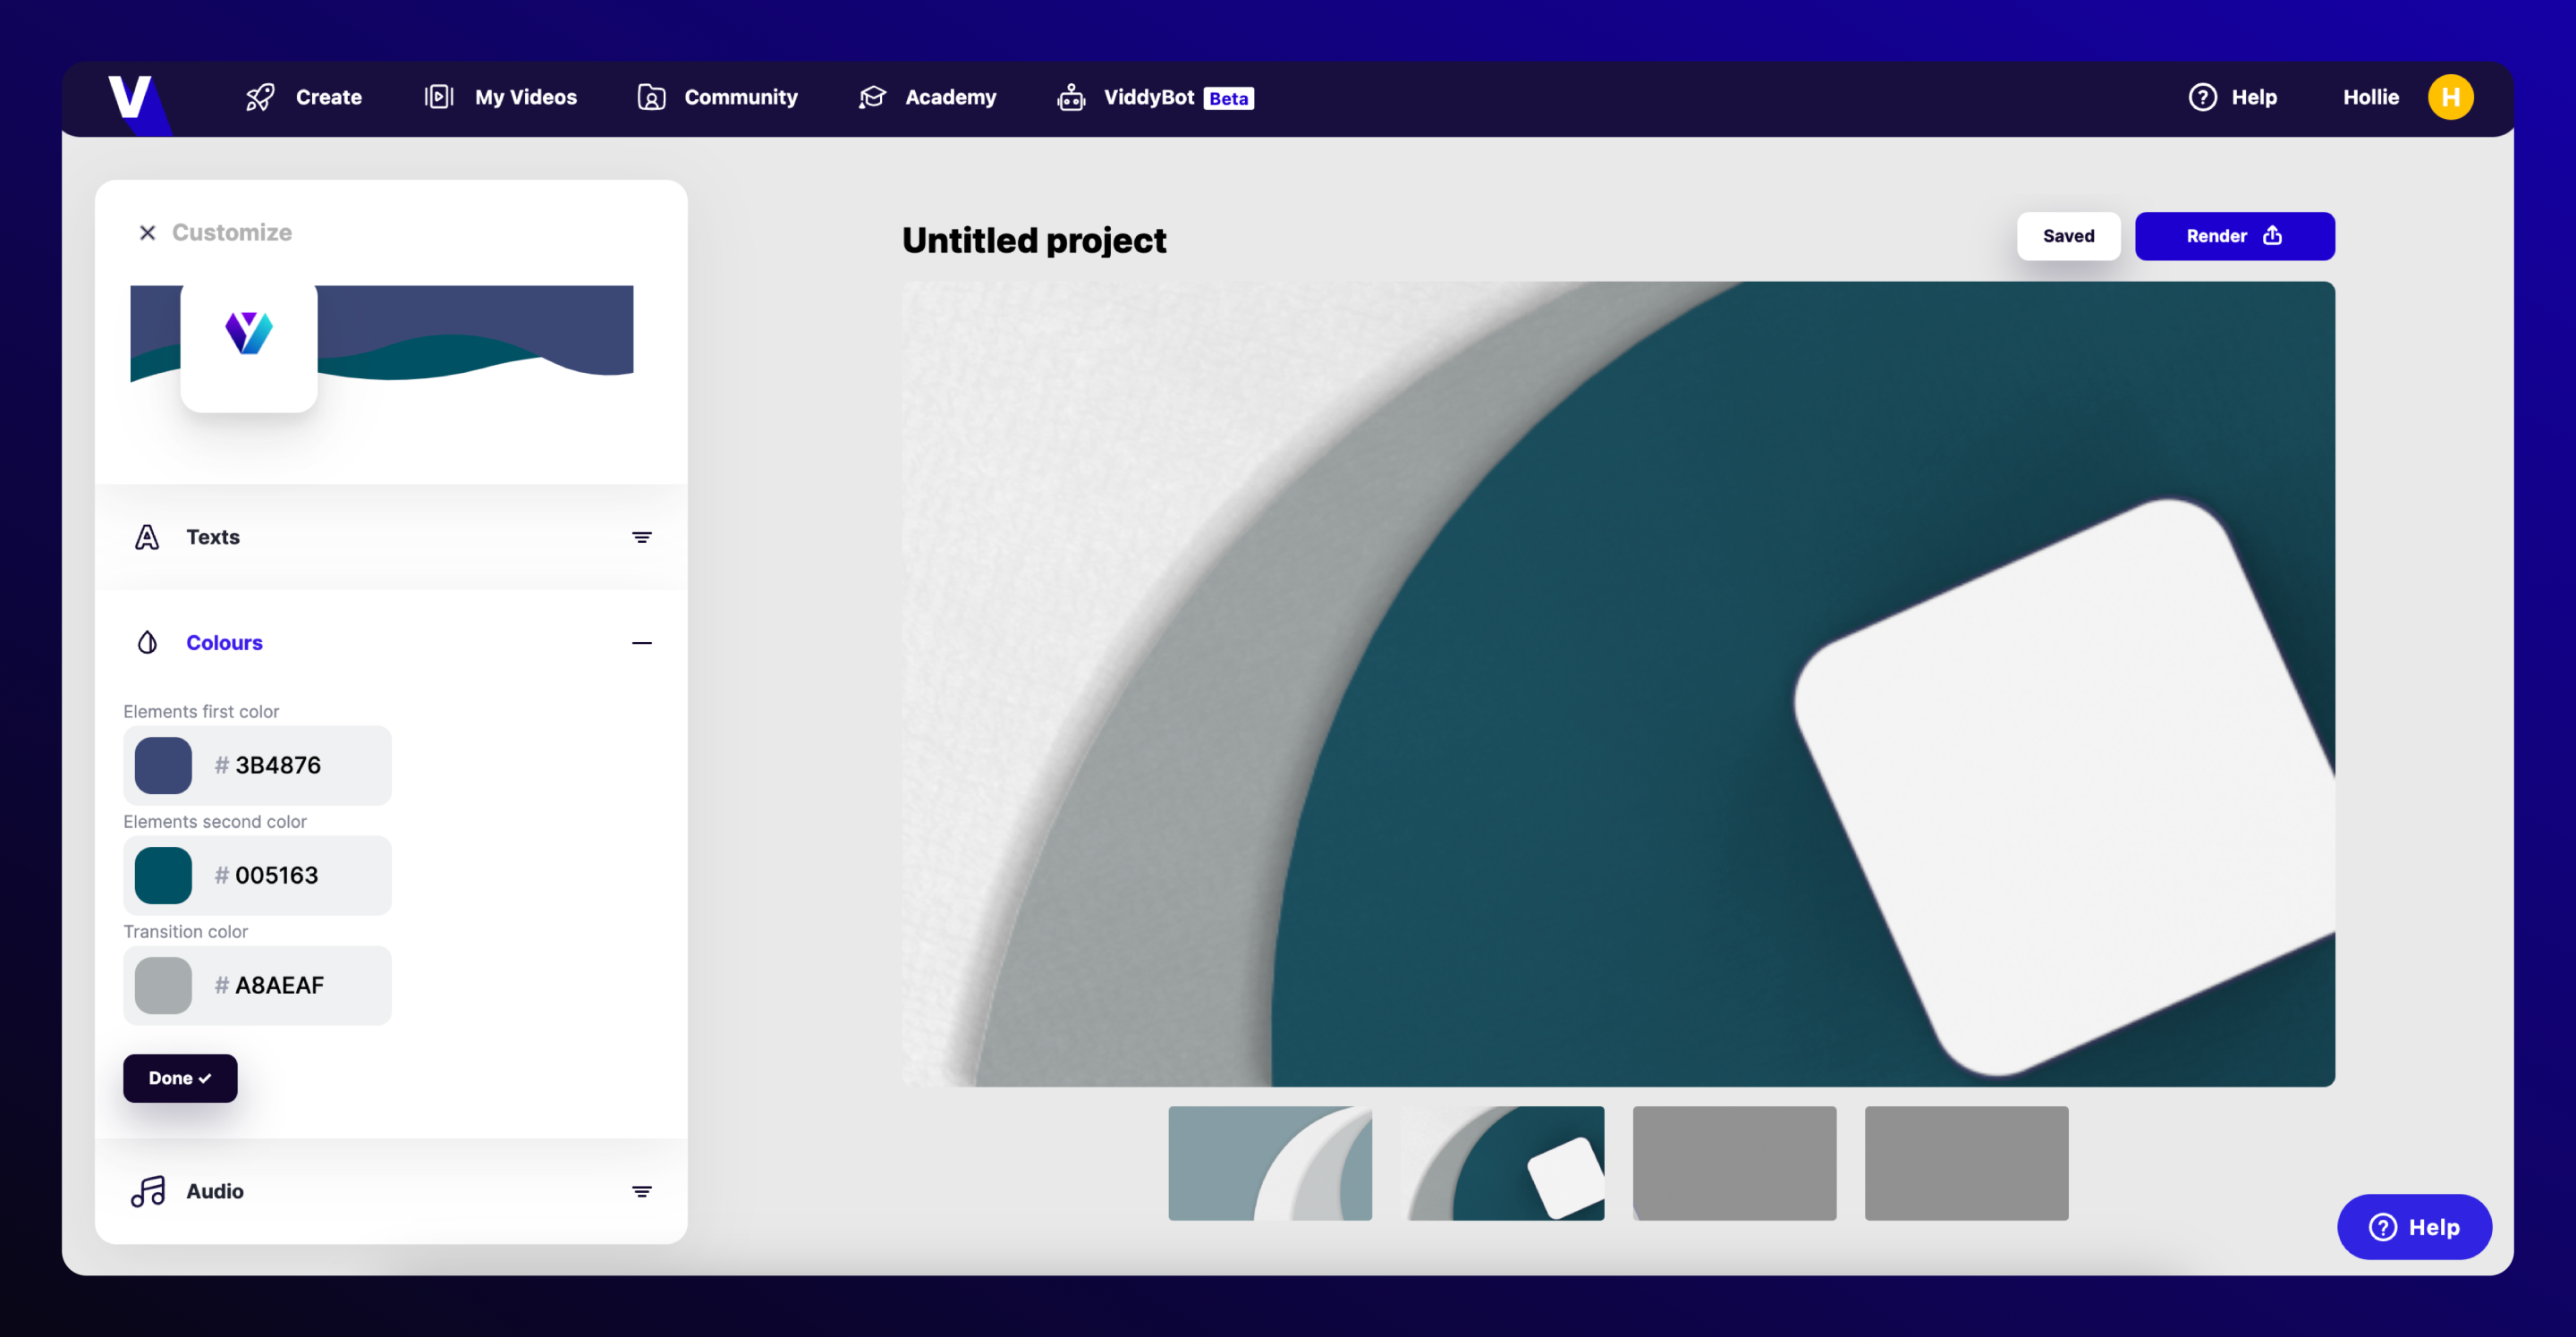Click the Colours section label
This screenshot has height=1337, width=2576.
[224, 643]
